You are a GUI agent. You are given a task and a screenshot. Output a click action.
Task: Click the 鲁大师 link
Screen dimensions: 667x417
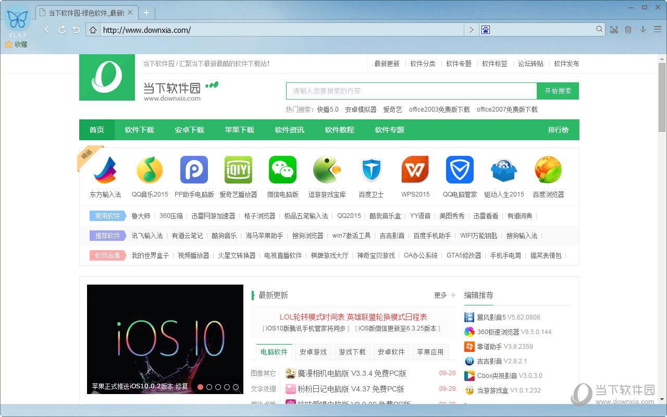coord(141,216)
